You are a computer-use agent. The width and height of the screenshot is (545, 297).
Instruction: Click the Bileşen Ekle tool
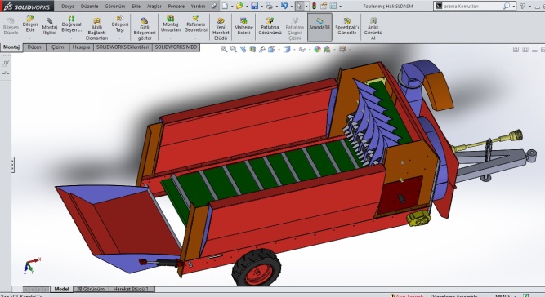click(30, 24)
